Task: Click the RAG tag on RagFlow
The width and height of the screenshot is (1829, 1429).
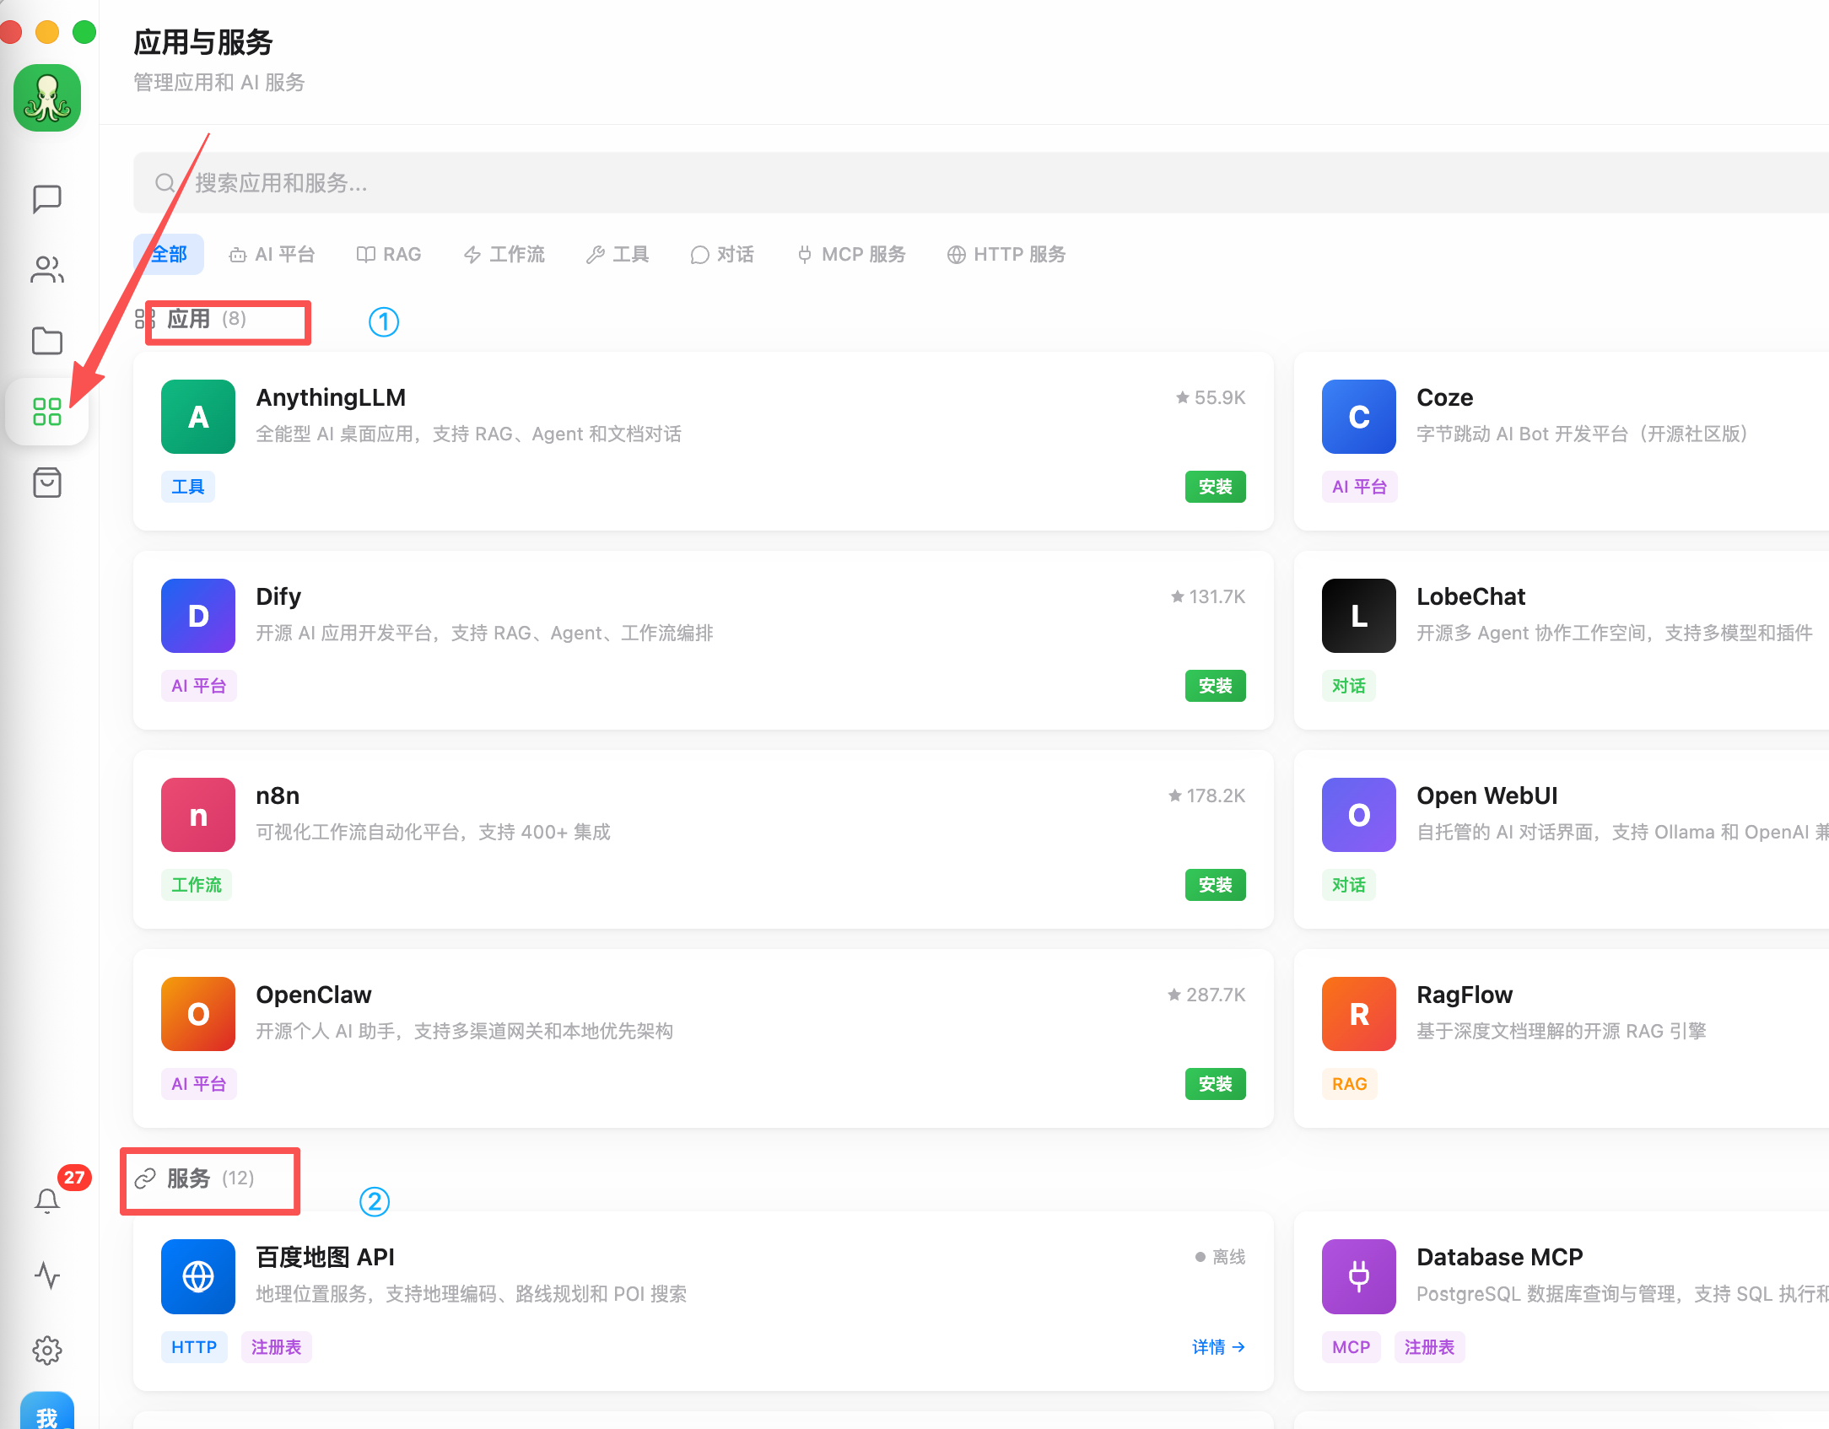Action: click(x=1350, y=1084)
